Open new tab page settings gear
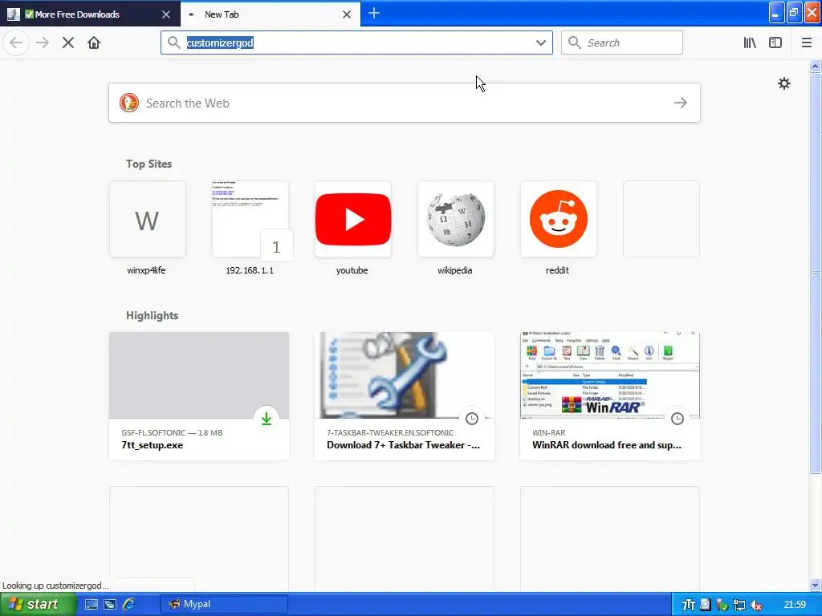Viewport: 822px width, 616px height. tap(783, 83)
